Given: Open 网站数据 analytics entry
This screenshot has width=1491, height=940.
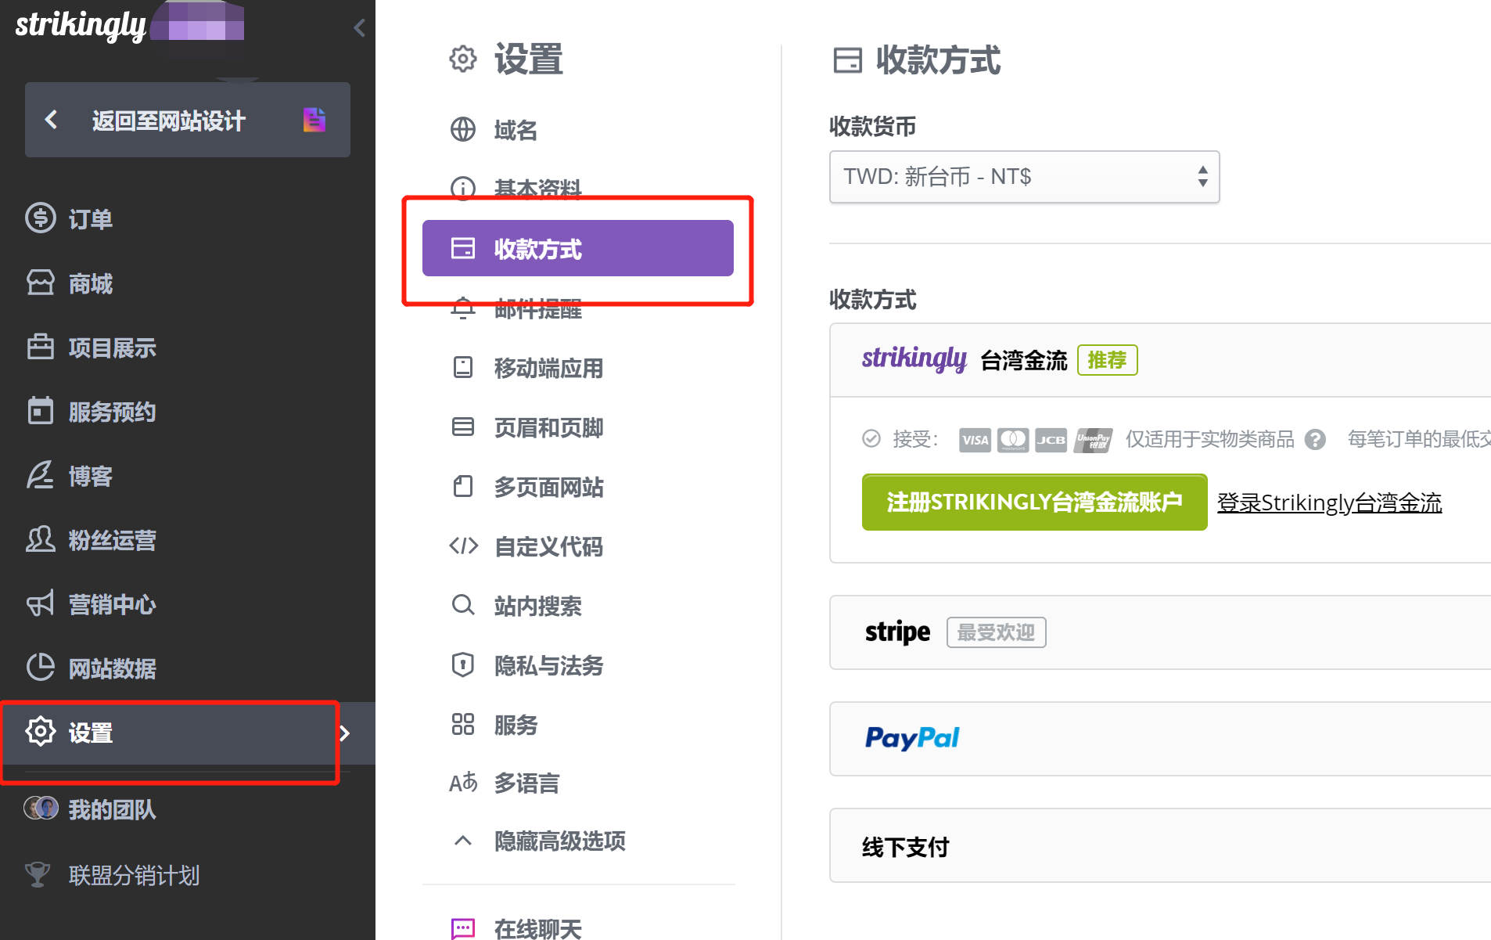Looking at the screenshot, I should click(x=113, y=668).
